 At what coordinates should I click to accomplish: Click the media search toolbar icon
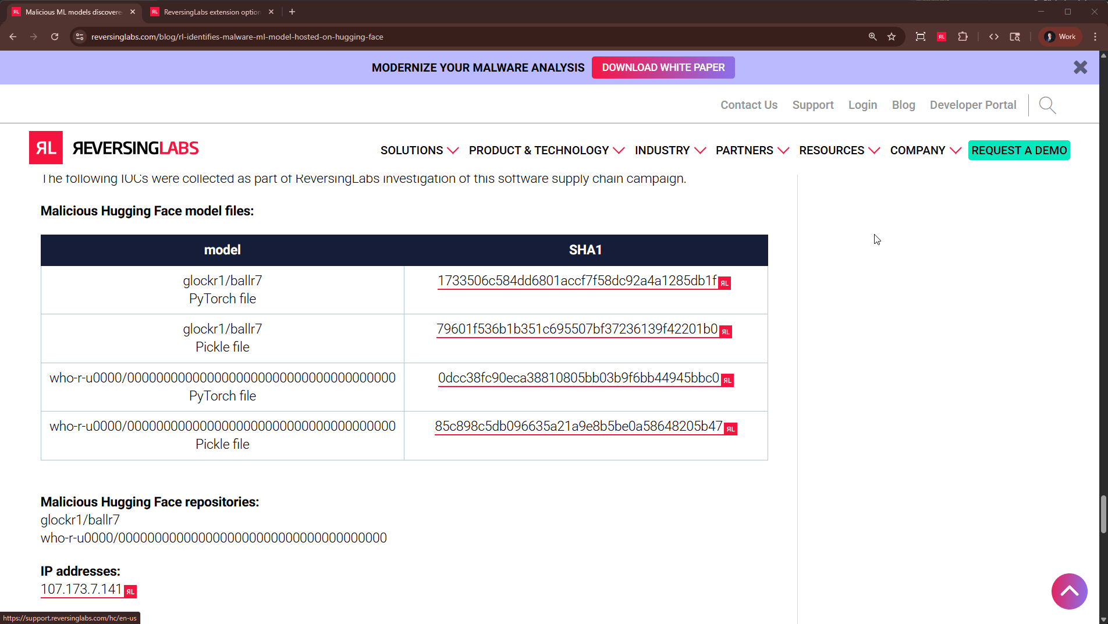(1015, 37)
